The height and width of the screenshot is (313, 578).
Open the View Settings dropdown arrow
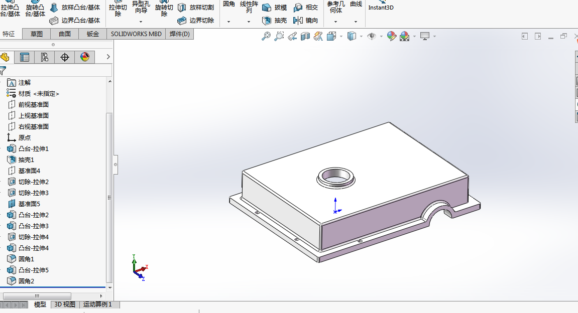click(x=434, y=36)
